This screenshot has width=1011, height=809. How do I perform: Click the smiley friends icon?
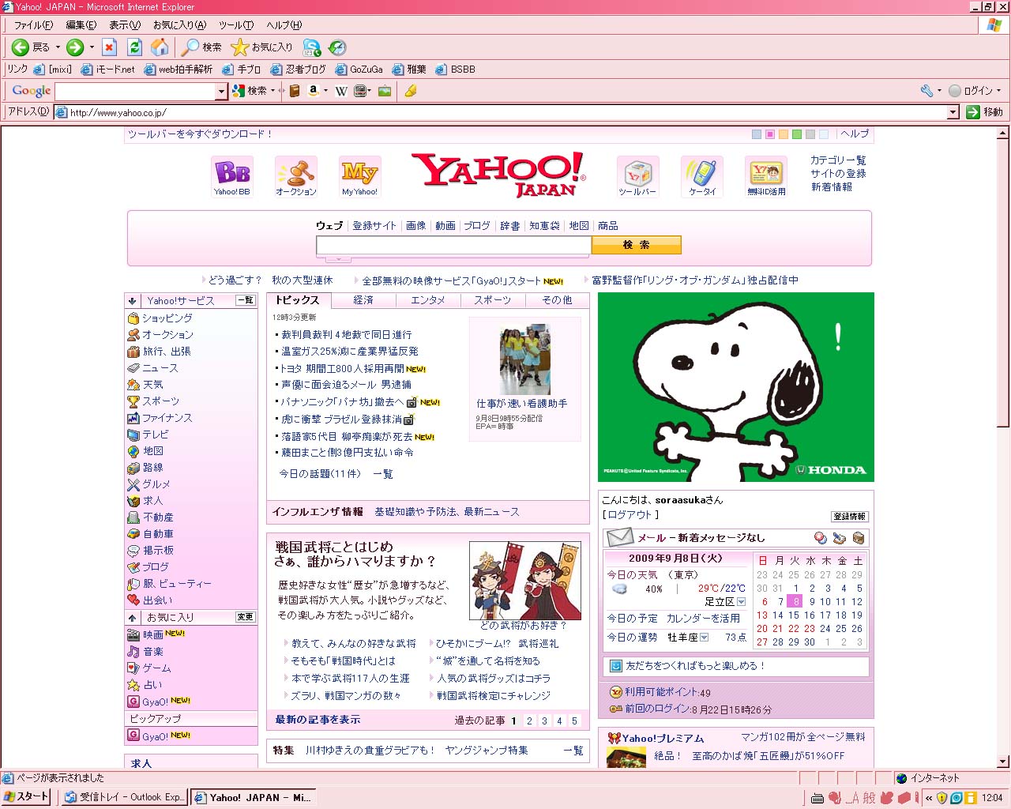pyautogui.click(x=616, y=666)
